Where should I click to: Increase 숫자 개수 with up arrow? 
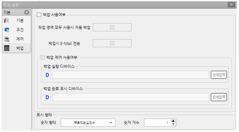[173, 121]
